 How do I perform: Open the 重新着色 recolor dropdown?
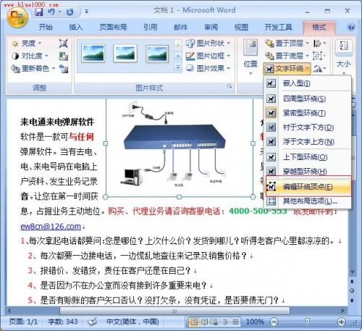click(x=33, y=69)
